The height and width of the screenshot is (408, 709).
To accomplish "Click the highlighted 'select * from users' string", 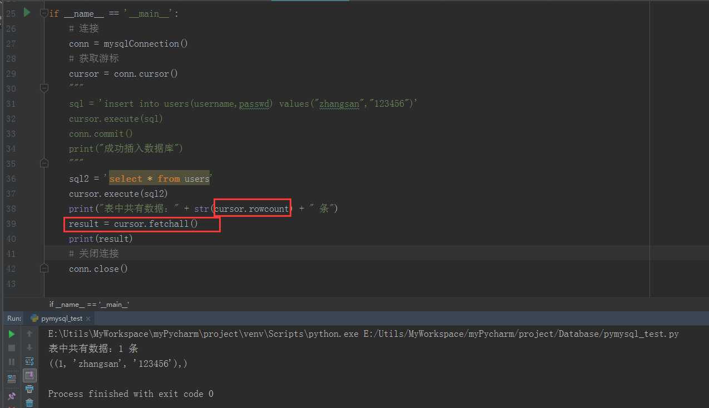I will 159,178.
